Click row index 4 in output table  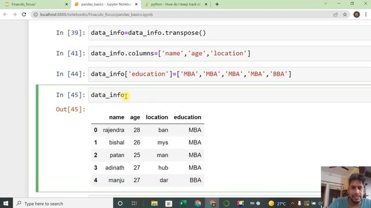pyautogui.click(x=96, y=180)
